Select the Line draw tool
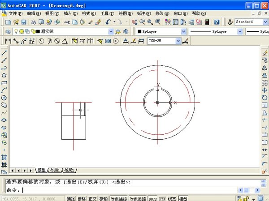This screenshot has height=201, width=269. 4,52
